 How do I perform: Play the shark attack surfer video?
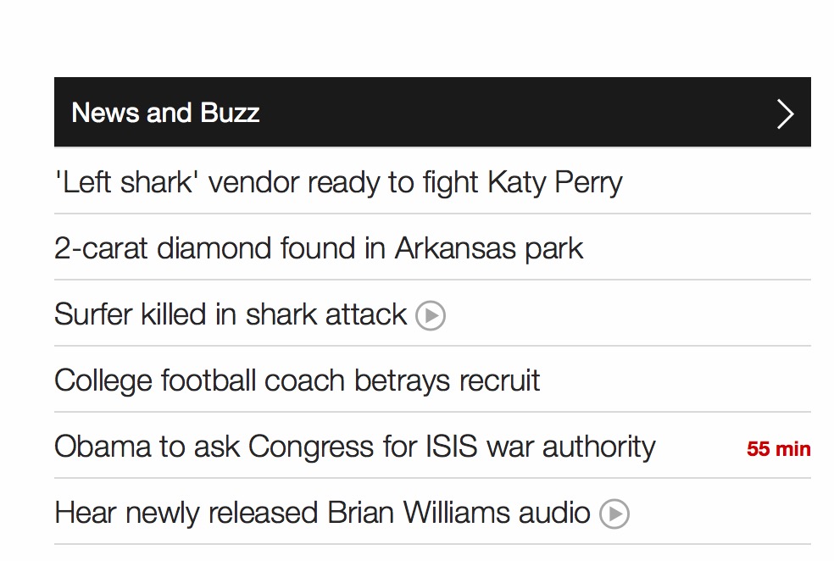tap(431, 316)
